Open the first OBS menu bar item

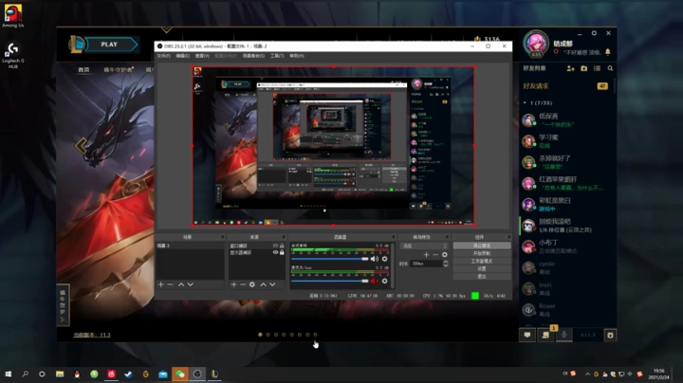click(x=164, y=56)
